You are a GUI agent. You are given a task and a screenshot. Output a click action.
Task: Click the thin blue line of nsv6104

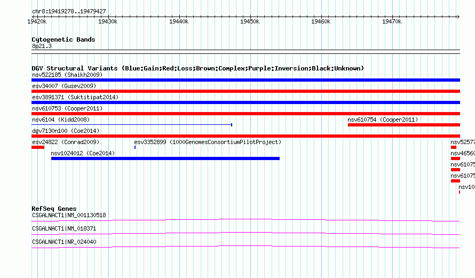click(x=132, y=125)
